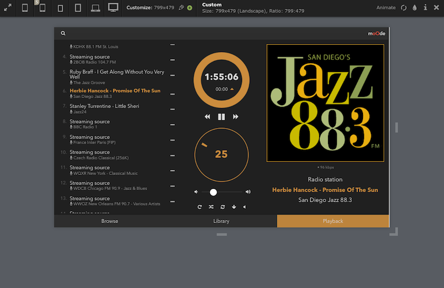The height and width of the screenshot is (288, 444).
Task: Select the large tablet device preset
Action: (x=78, y=8)
